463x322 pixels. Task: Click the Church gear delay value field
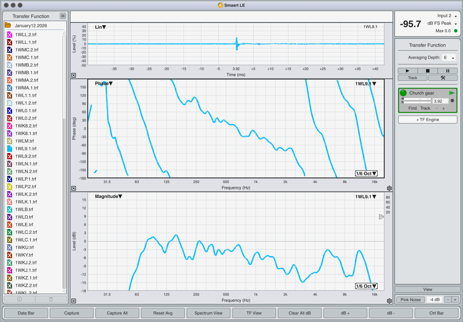point(440,101)
